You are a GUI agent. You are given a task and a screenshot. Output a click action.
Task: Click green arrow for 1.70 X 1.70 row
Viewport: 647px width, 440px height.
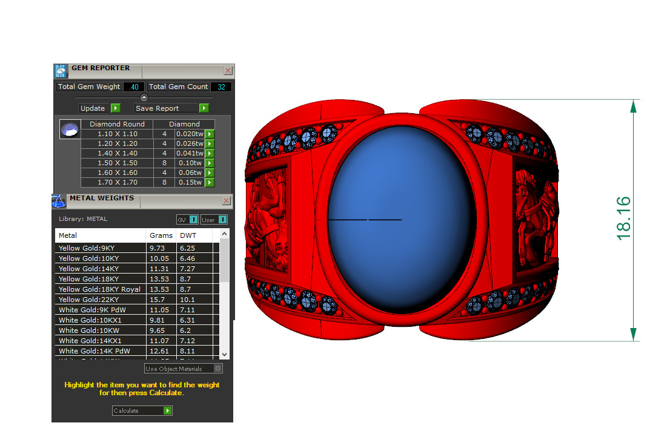coord(210,182)
